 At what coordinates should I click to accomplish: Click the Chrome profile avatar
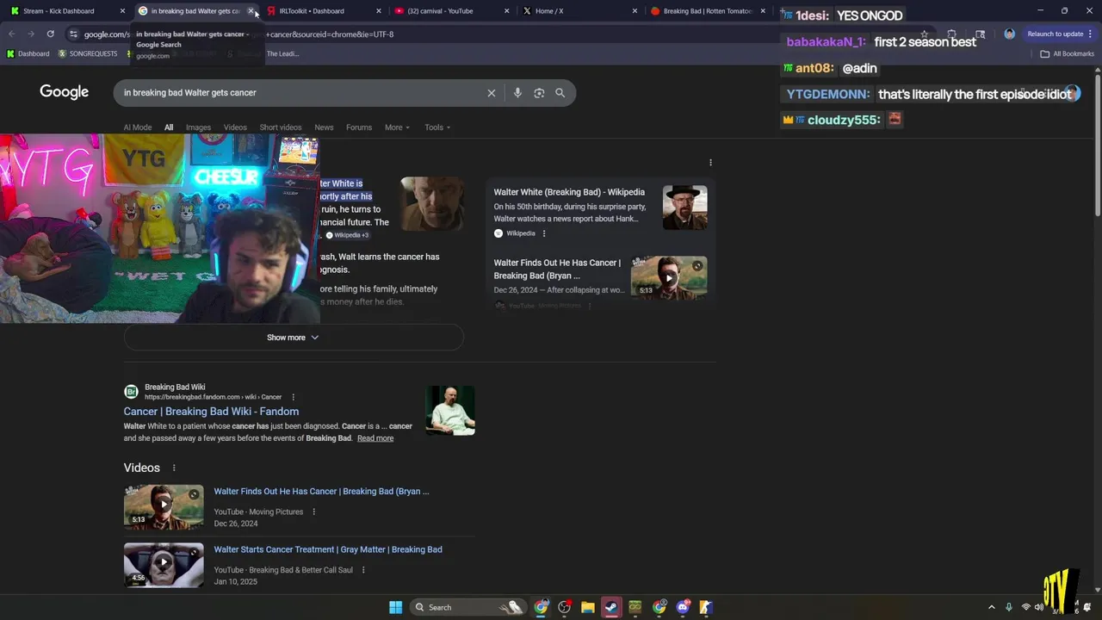tap(1009, 34)
